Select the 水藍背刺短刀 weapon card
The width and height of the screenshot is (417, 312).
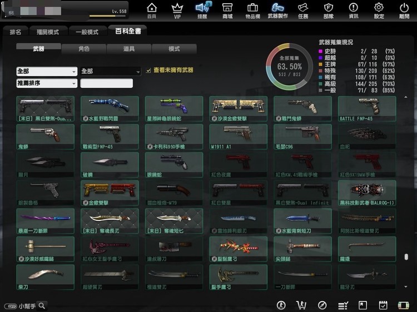(302, 221)
